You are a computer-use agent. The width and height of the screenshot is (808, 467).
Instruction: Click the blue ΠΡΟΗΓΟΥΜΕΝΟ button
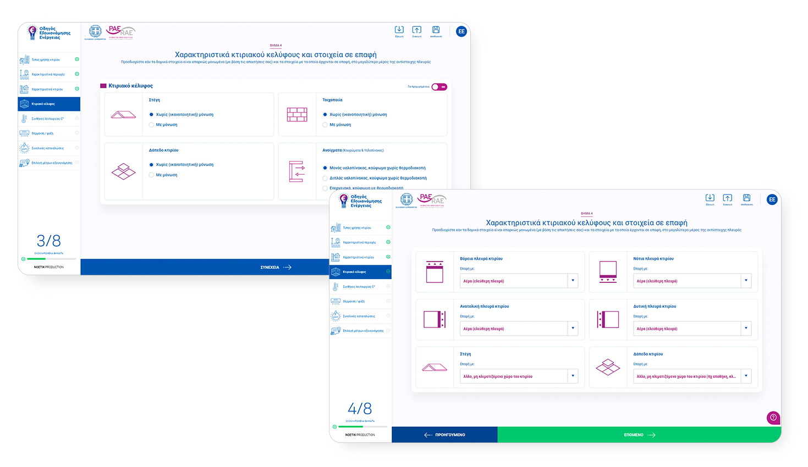(444, 435)
